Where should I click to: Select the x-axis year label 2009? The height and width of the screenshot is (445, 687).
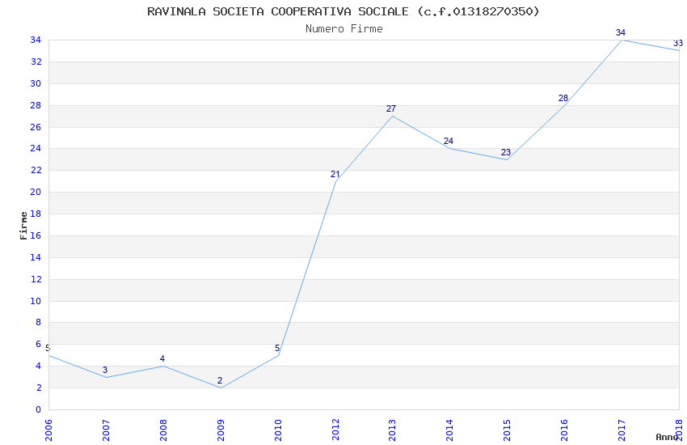pos(221,430)
